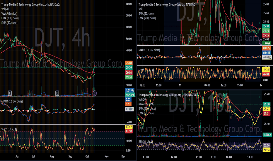Click date 11 on 1-minute time axis
The width and height of the screenshot is (273, 161).
pyautogui.click(x=180, y=85)
